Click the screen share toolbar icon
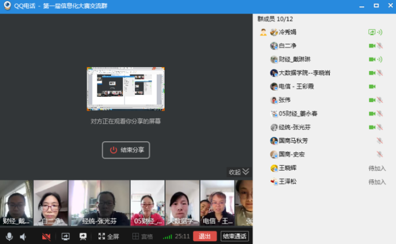 point(66,237)
